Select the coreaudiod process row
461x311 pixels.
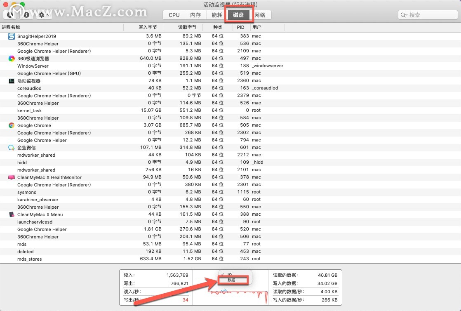(230, 88)
